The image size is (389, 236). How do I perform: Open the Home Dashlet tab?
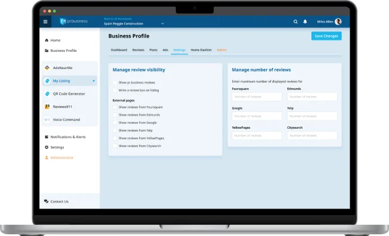(201, 50)
